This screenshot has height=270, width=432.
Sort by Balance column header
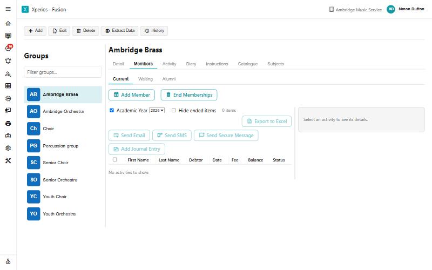255,160
